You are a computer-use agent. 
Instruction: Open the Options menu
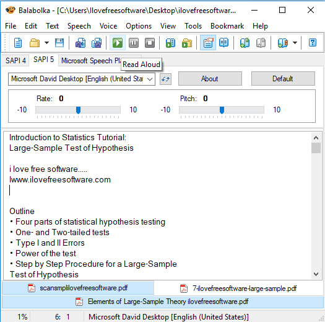139,26
